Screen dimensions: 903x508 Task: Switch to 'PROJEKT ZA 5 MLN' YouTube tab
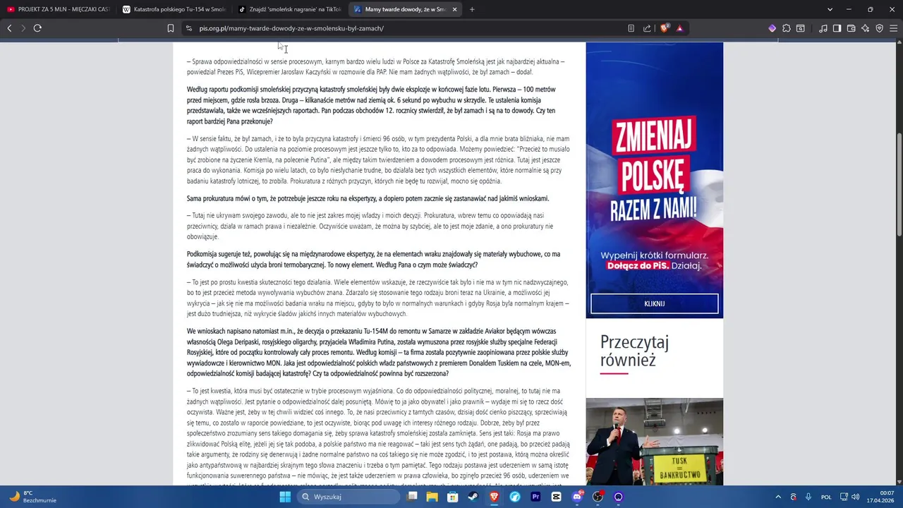[x=59, y=9]
